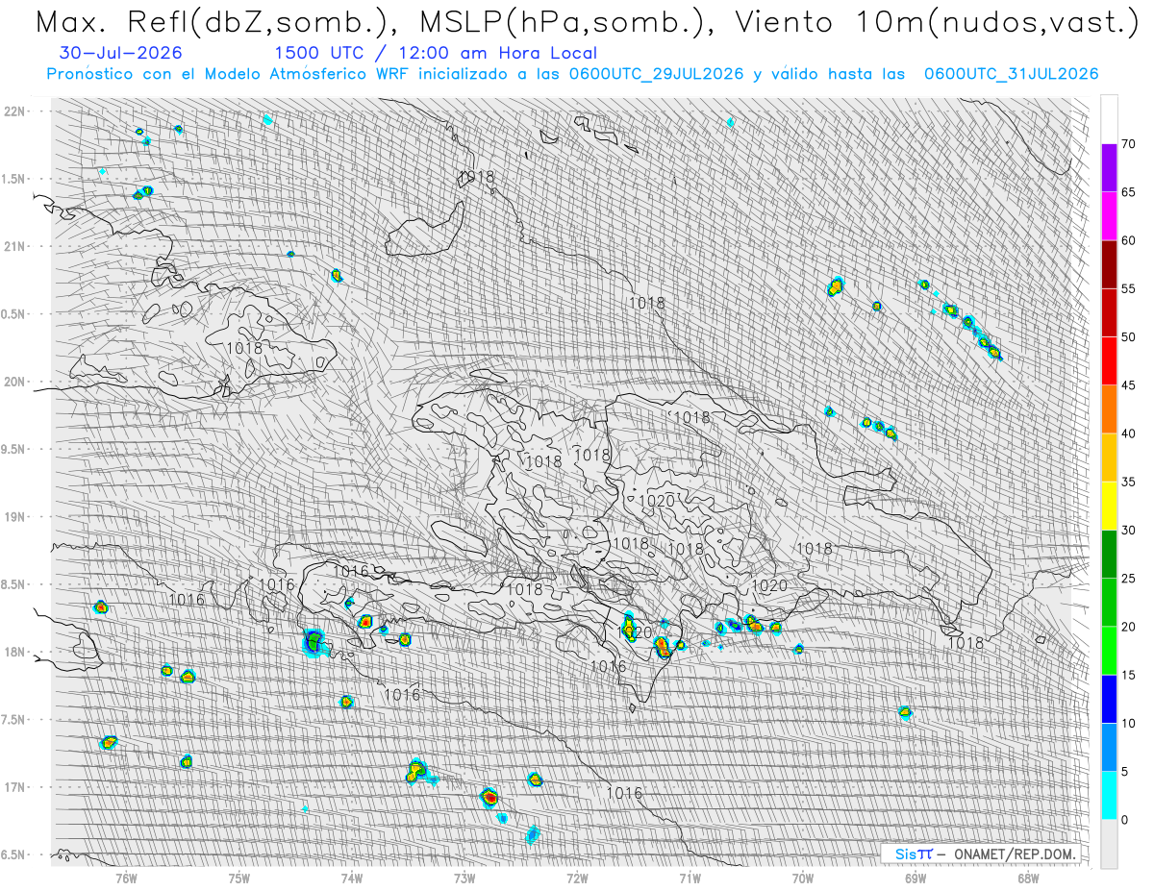The image size is (1154, 891).
Task: Click the "15" colorbar label
Action: [x=1128, y=675]
